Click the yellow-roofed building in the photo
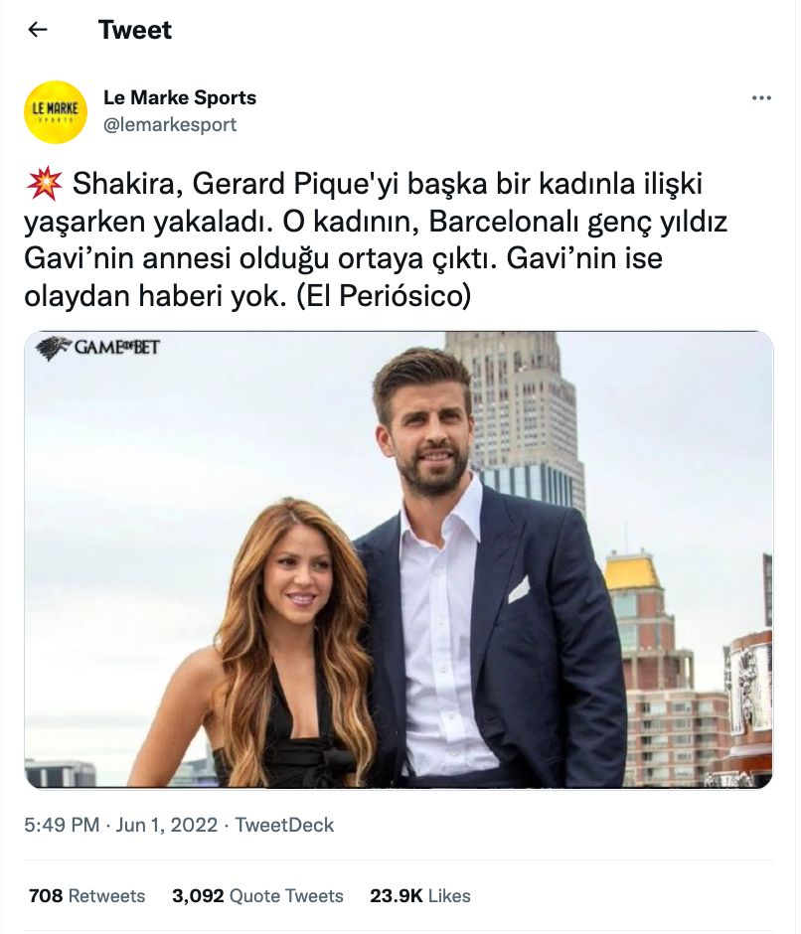The image size is (801, 934). (x=632, y=573)
